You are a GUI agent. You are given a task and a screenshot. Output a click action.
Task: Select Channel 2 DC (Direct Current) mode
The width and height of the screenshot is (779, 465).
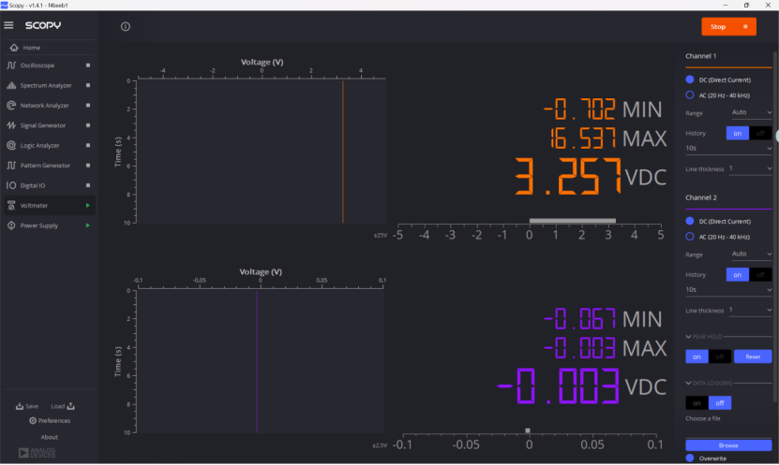point(690,221)
